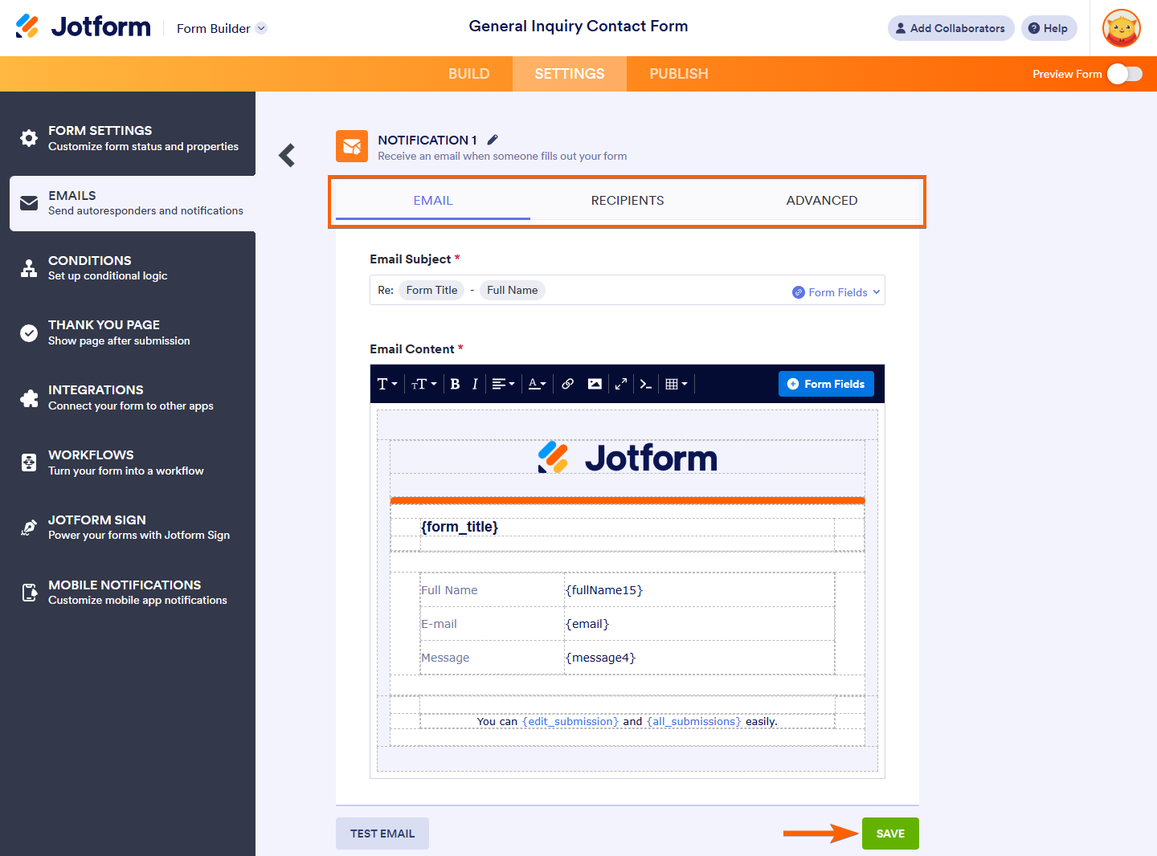Click the orange notification envelope icon
This screenshot has width=1157, height=856.
click(x=352, y=146)
